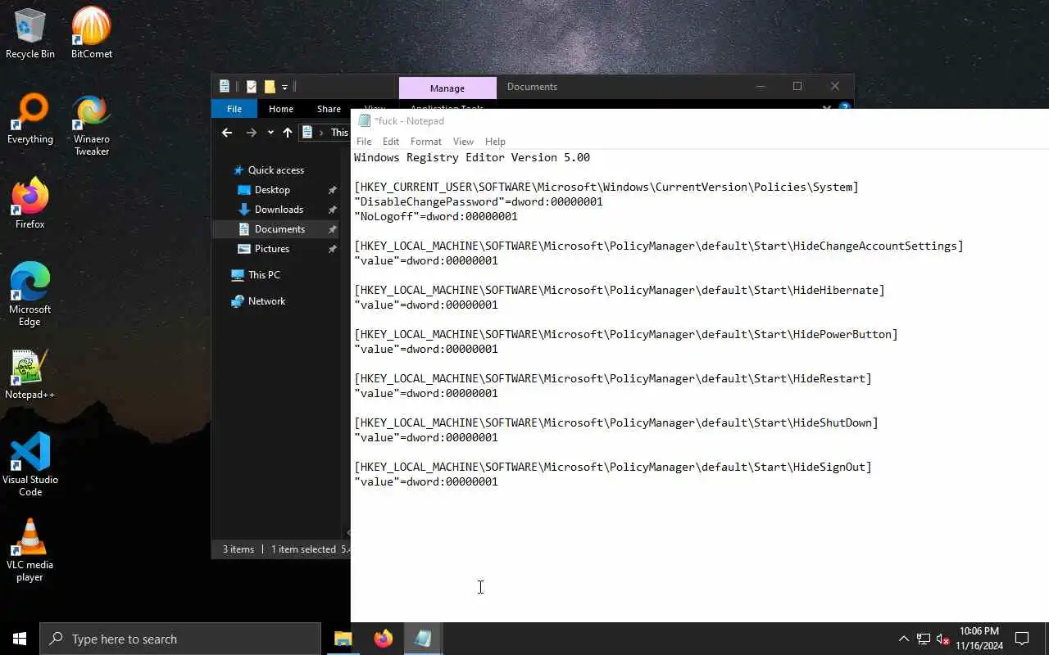The width and height of the screenshot is (1049, 655).
Task: Click the muted volume tray icon
Action: pos(943,639)
